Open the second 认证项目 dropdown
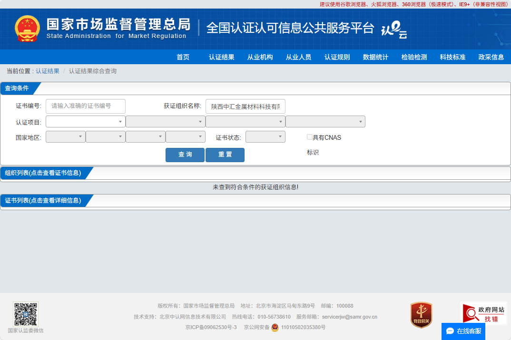 point(166,121)
